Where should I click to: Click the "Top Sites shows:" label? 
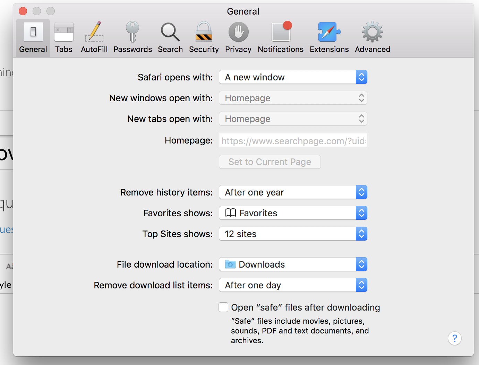click(178, 234)
